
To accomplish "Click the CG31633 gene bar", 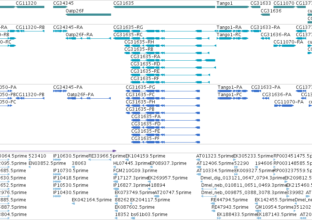I will click(255, 7).
